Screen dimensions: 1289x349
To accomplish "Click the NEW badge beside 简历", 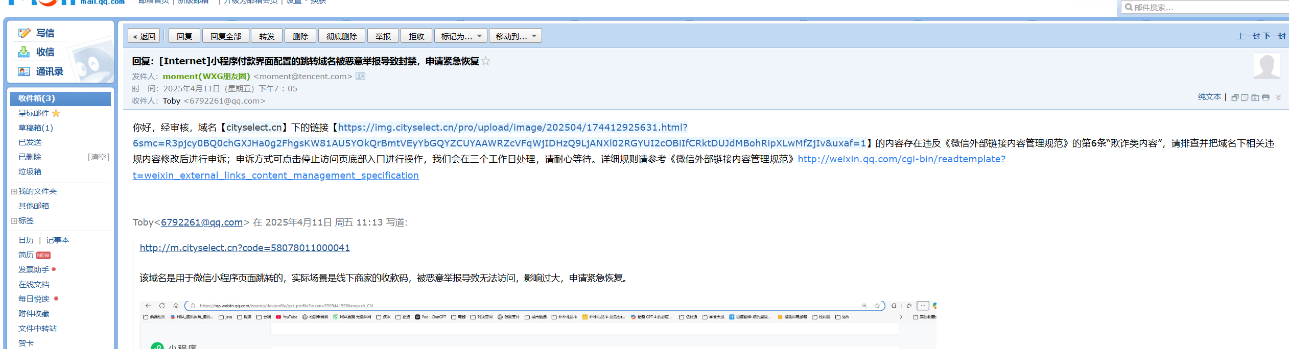I will click(x=43, y=256).
